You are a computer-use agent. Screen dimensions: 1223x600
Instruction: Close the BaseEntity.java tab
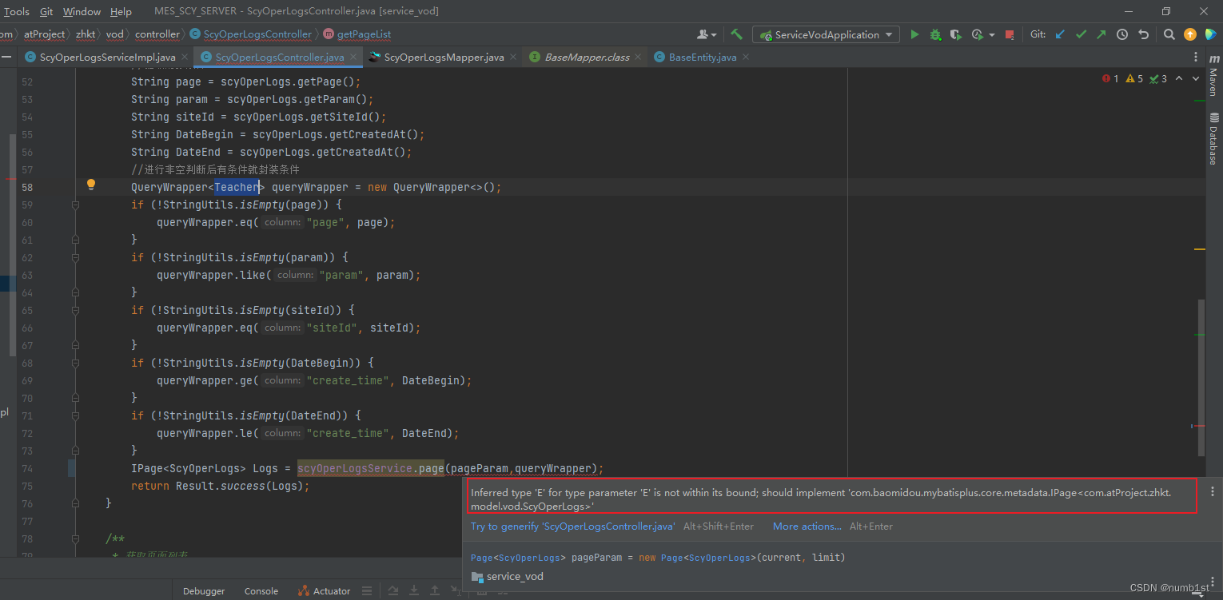pos(745,57)
